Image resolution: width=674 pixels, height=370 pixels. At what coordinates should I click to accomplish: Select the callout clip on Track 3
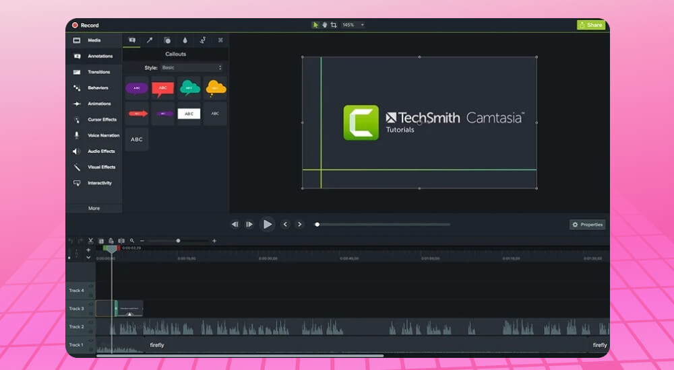(129, 309)
